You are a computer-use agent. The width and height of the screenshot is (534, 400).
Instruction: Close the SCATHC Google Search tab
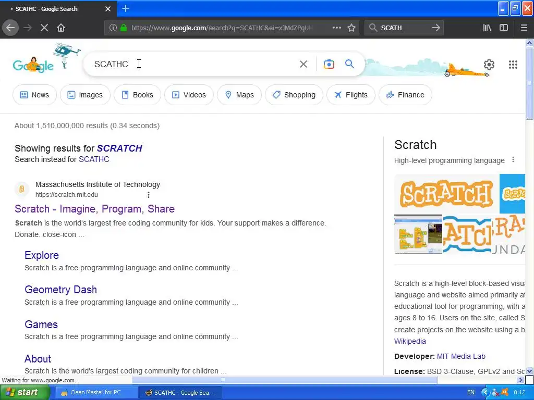(107, 9)
